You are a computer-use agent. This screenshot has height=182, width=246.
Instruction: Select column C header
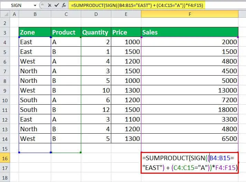click(x=66, y=14)
